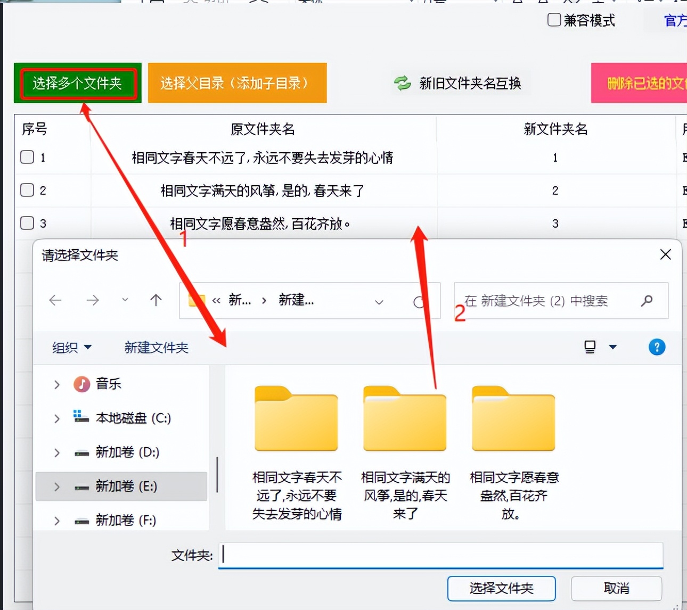Screen dimensions: 687x610
Task: Expand the 本地磁盘 (C:) tree item
Action: (x=56, y=418)
